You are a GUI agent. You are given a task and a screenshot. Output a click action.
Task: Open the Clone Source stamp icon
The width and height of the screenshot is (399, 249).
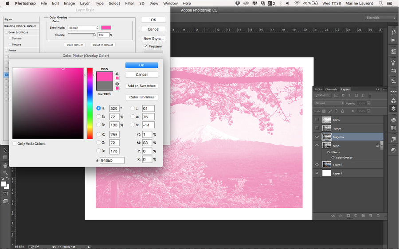[393, 82]
